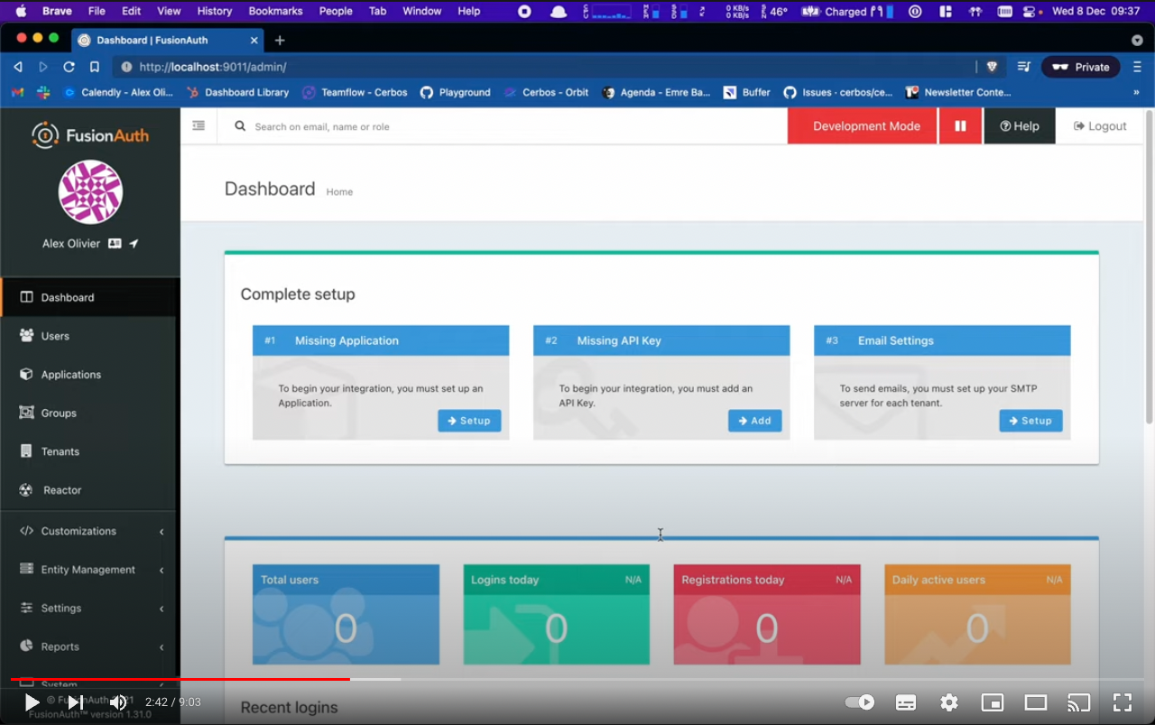This screenshot has width=1155, height=725.
Task: Click the bookmark page icon
Action: pos(95,67)
